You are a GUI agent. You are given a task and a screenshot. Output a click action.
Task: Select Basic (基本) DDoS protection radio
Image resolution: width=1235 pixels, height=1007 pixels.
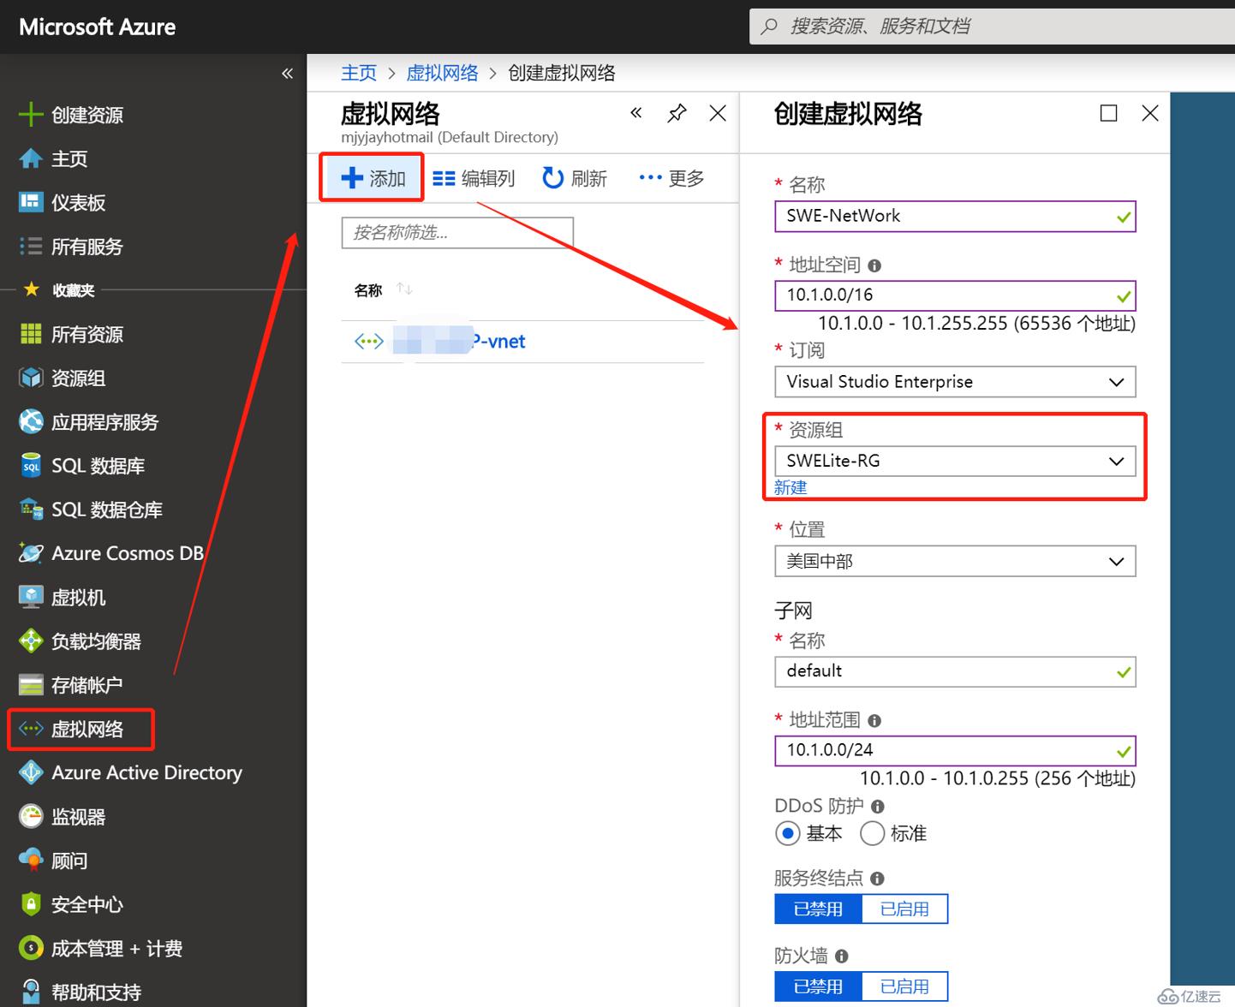pos(787,833)
